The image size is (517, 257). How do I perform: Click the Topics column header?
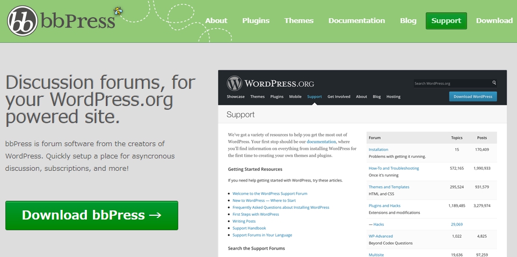click(x=457, y=138)
